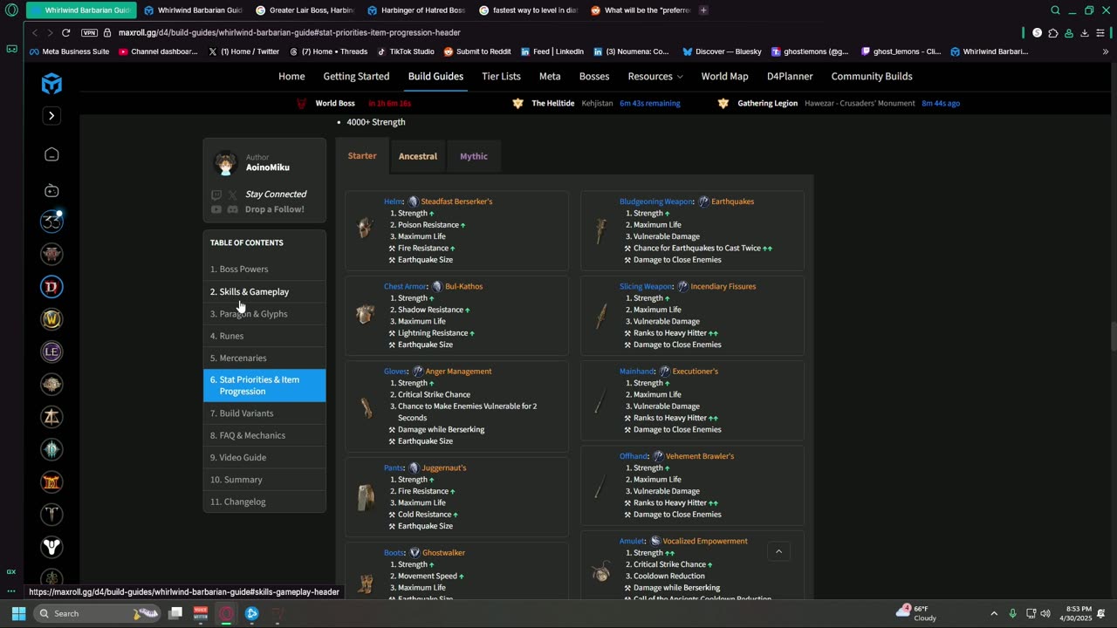Expand the Resources dropdown menu
The image size is (1117, 628).
(x=655, y=76)
